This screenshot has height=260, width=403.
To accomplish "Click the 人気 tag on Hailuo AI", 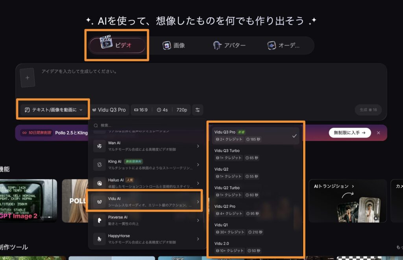I will coord(130,180).
